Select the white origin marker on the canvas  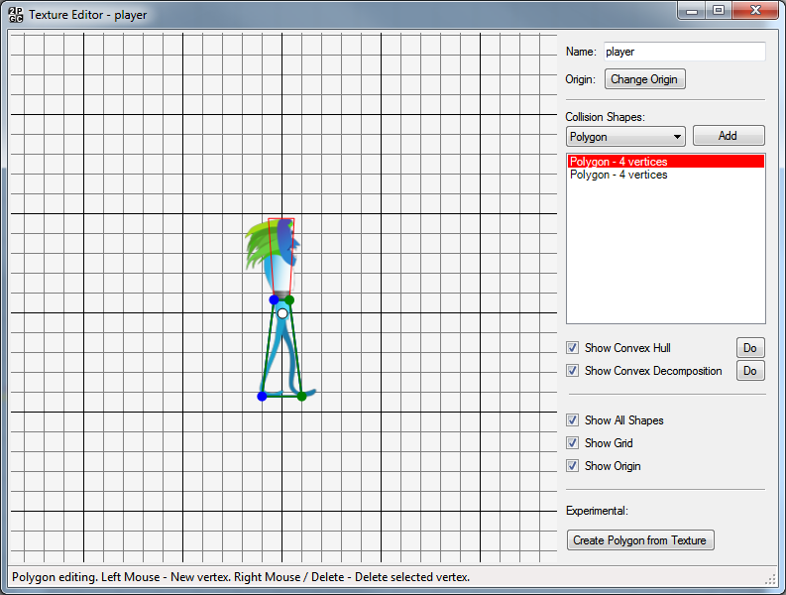coord(282,313)
